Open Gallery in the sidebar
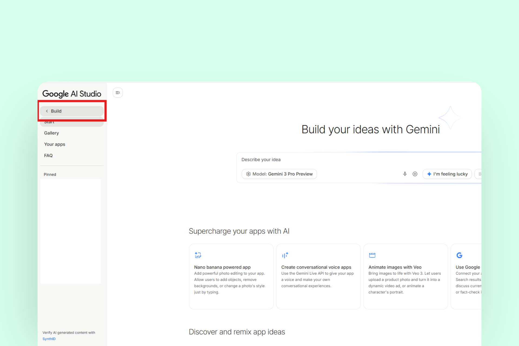Viewport: 519px width, 346px height. point(51,133)
